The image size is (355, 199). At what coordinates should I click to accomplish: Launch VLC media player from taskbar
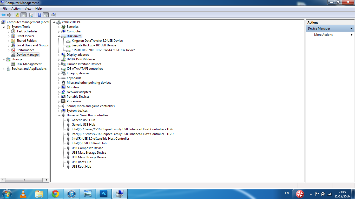coord(23,194)
